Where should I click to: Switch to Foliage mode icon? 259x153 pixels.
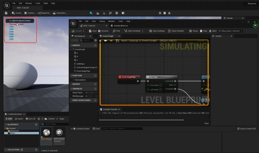(x=104, y=13)
